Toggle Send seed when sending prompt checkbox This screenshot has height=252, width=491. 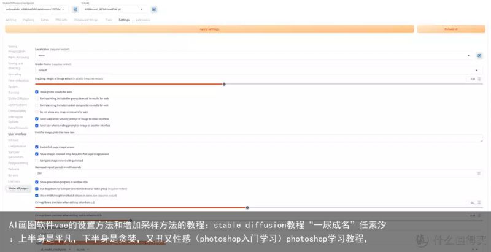click(x=37, y=119)
